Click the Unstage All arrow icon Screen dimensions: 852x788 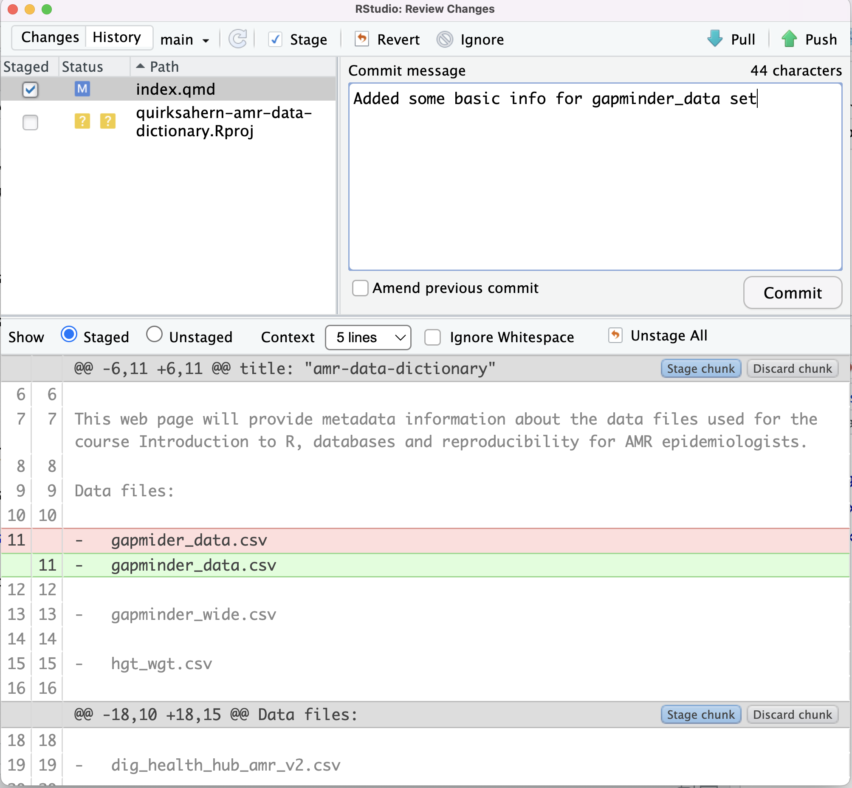pyautogui.click(x=615, y=335)
